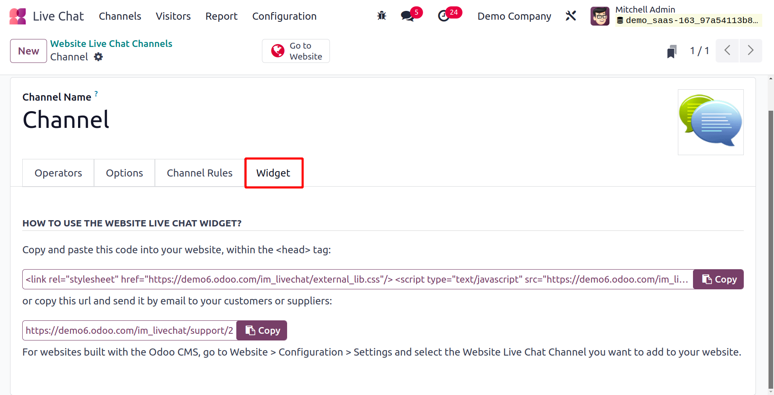Open the conversations icon with 5 badge
This screenshot has height=395, width=774.
(x=408, y=16)
